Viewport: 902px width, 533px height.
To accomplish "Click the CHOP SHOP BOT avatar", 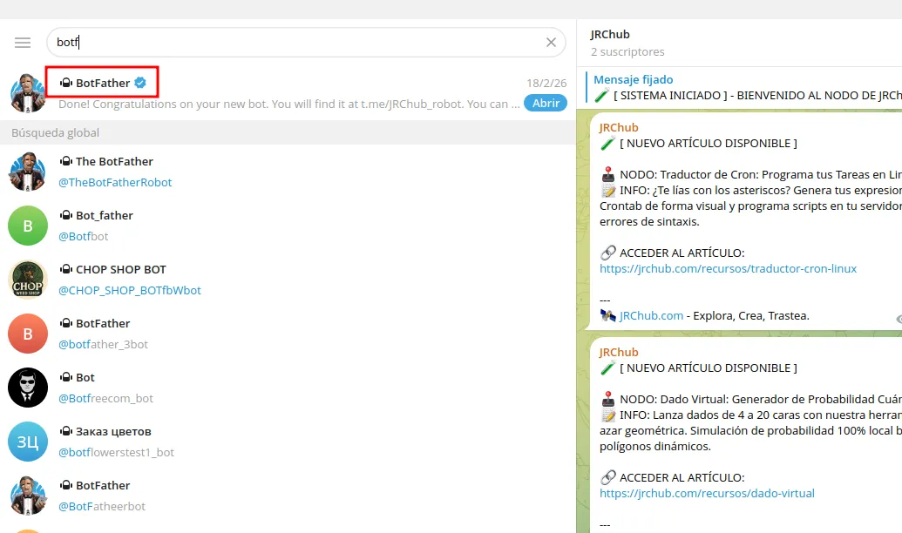I will tap(28, 280).
